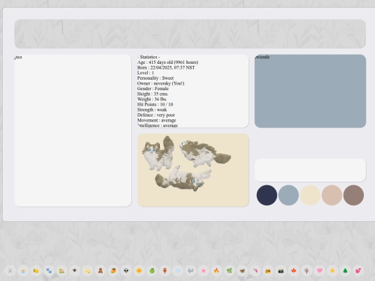Image resolution: width=375 pixels, height=281 pixels.
Task: Click the yellow sun icon
Action: coord(333,271)
